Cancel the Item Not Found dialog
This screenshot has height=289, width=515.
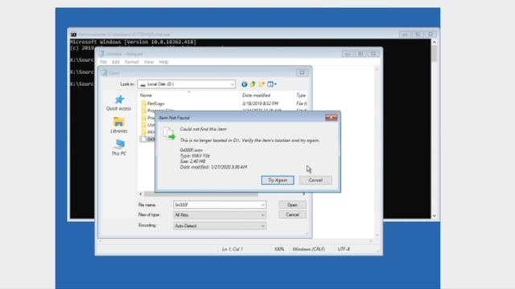coord(315,180)
